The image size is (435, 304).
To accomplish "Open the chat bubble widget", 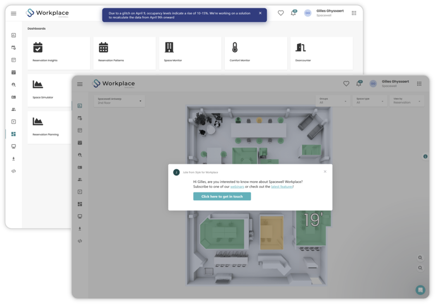I will [x=420, y=290].
